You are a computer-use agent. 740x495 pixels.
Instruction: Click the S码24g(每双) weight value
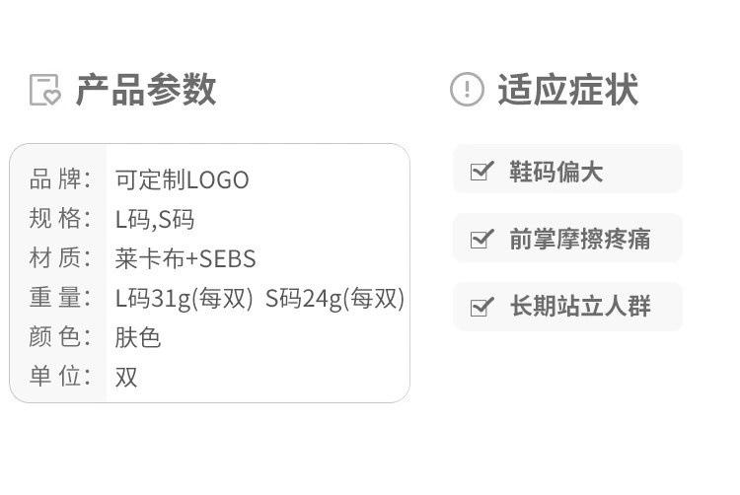pos(334,298)
